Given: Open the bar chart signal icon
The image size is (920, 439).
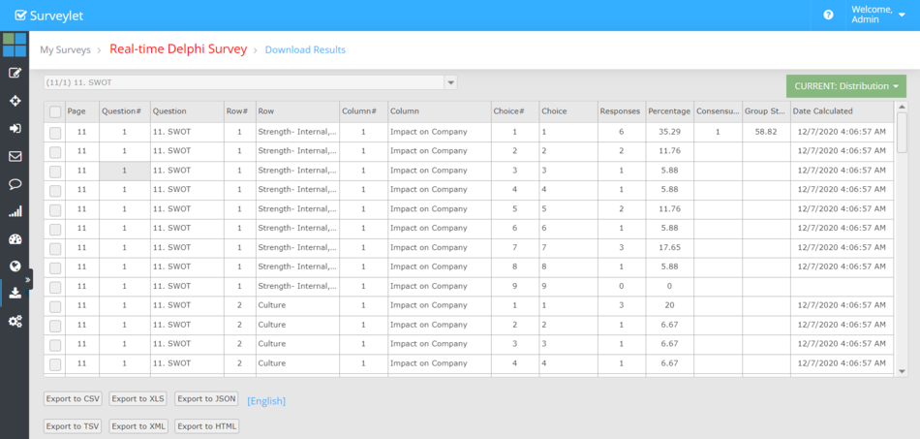Looking at the screenshot, I should click(15, 211).
